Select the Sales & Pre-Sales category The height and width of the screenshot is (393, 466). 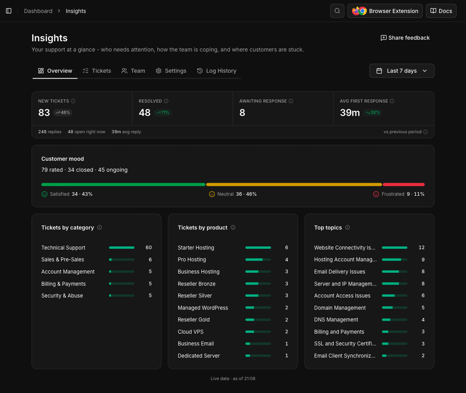point(96,259)
